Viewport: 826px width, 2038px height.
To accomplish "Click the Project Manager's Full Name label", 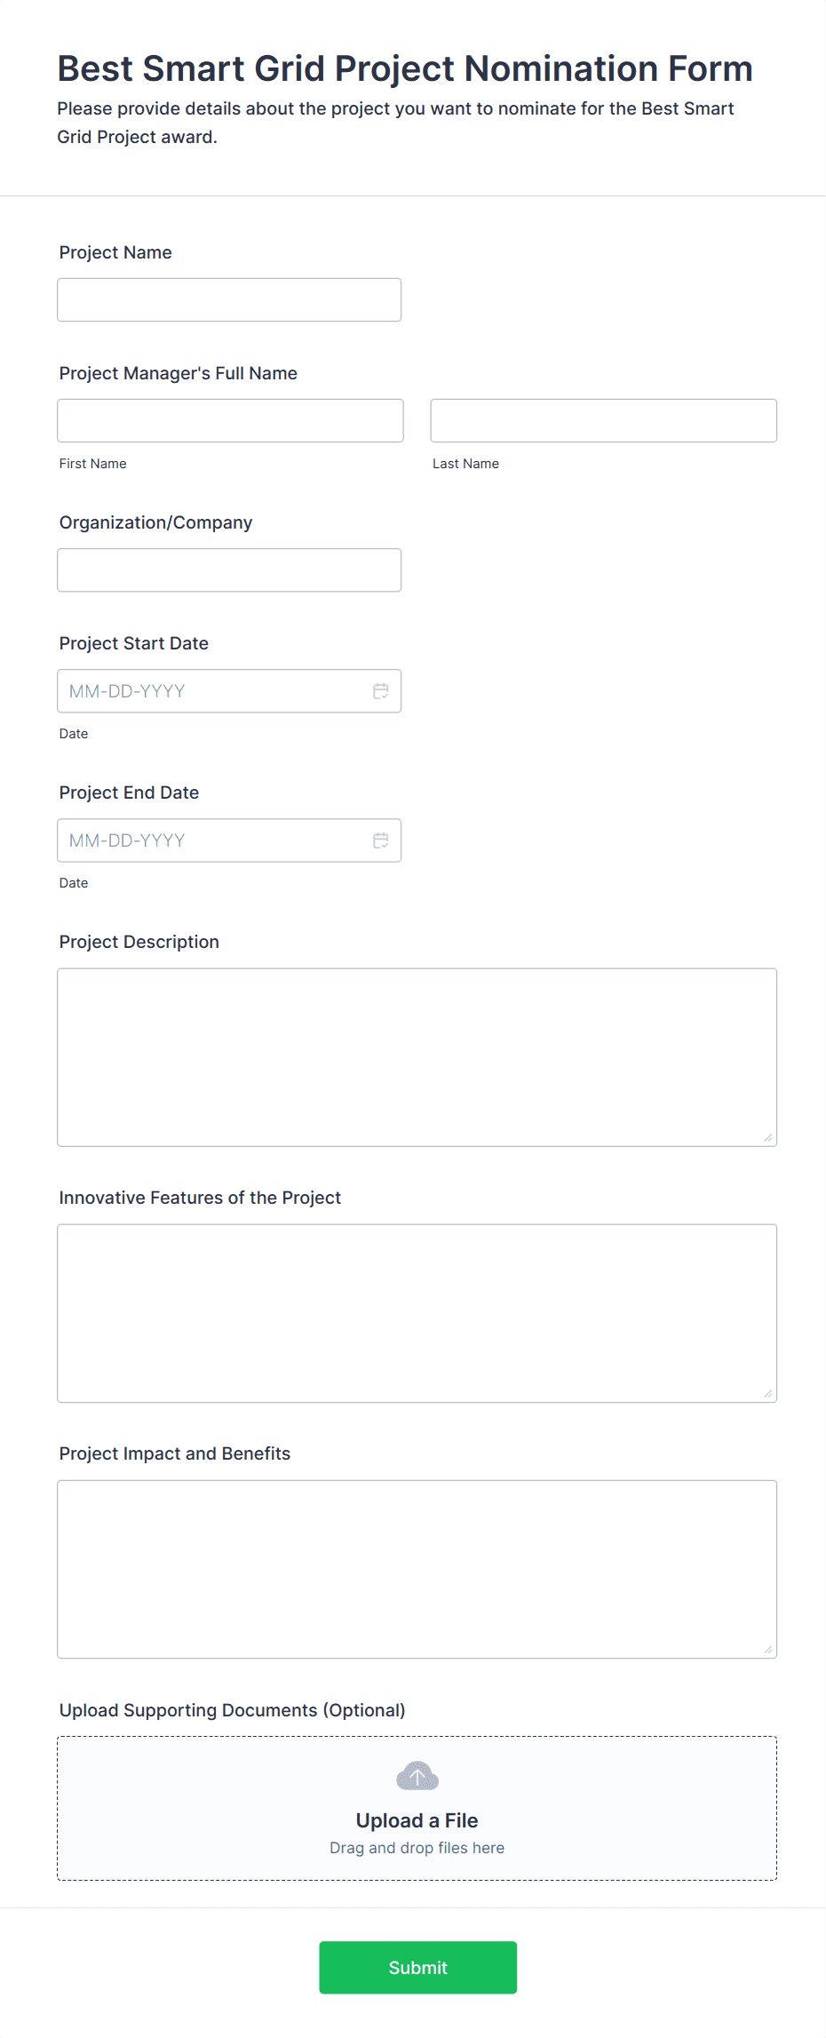I will pos(178,374).
